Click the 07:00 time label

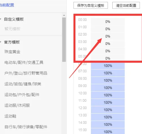click(x=83, y=71)
